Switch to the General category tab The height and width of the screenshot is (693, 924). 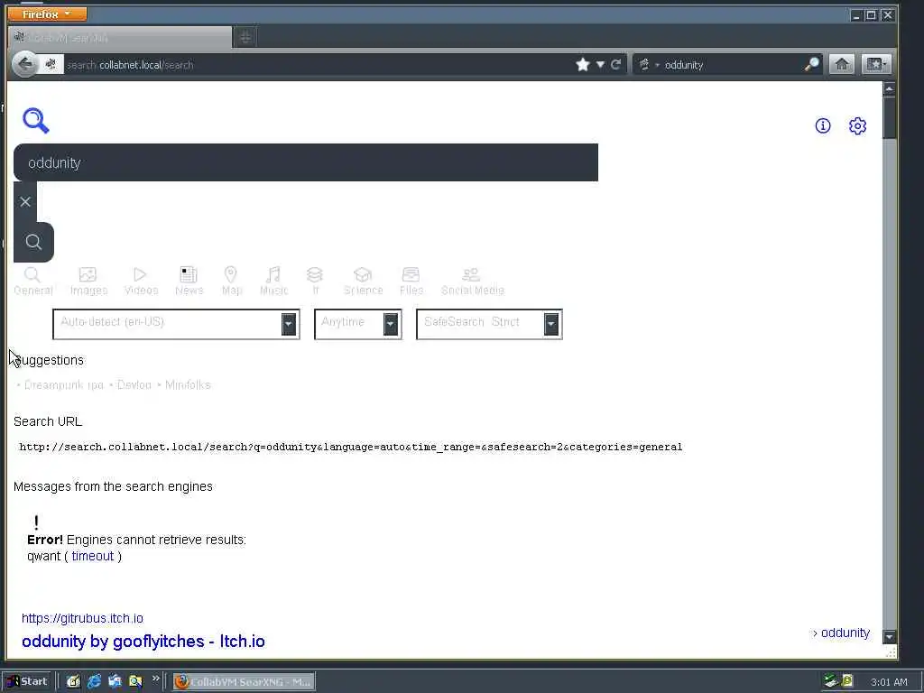(33, 282)
